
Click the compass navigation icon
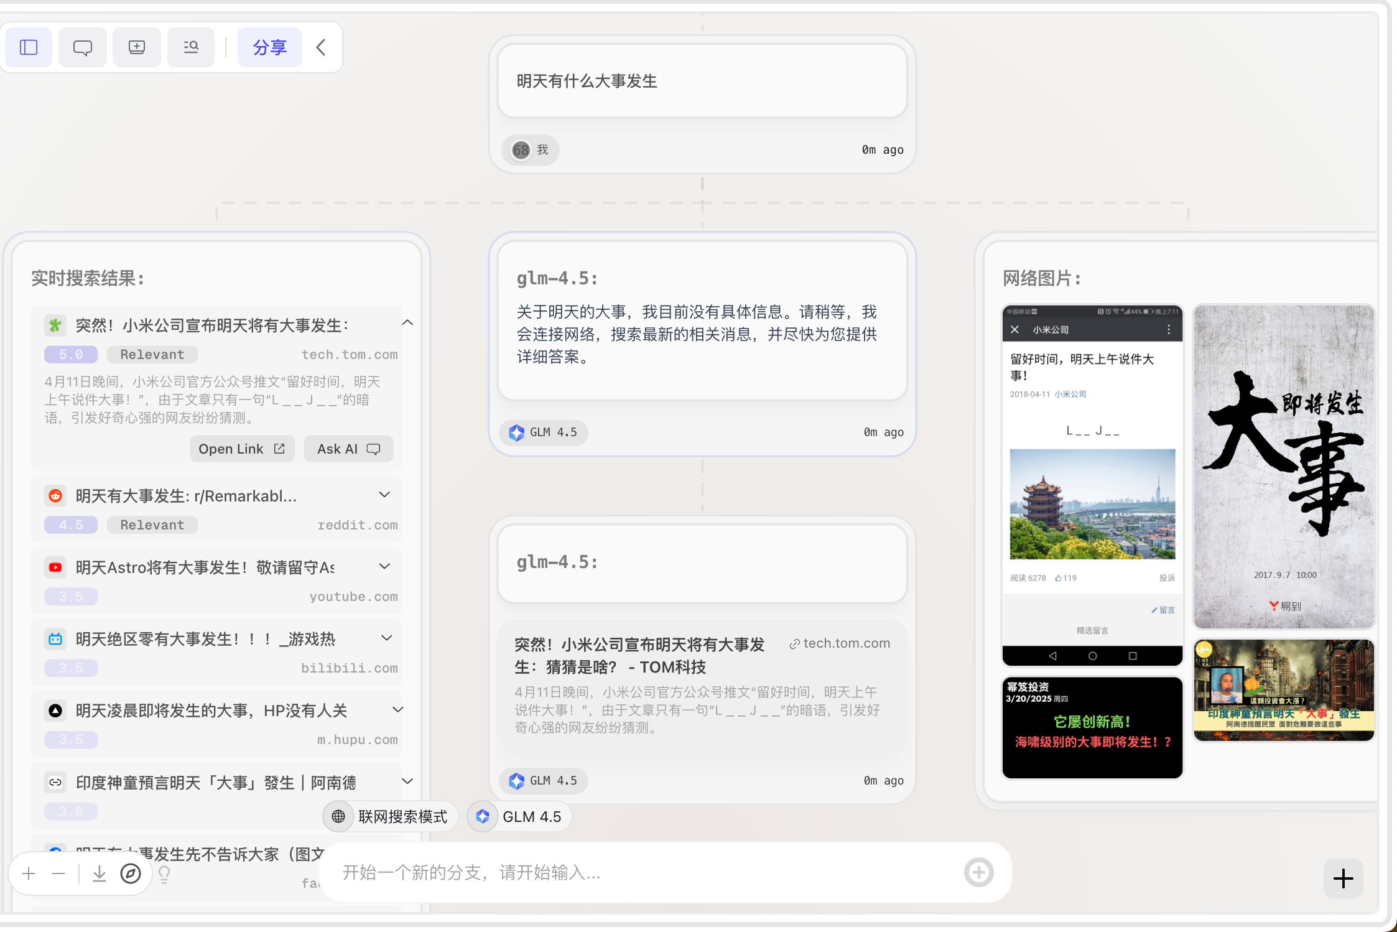pos(131,874)
